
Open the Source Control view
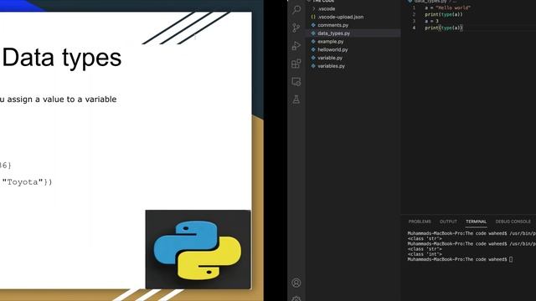[296, 28]
